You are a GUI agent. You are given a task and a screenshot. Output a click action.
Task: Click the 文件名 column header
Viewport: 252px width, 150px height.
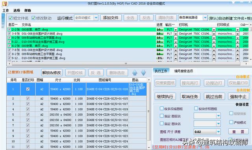26,25
